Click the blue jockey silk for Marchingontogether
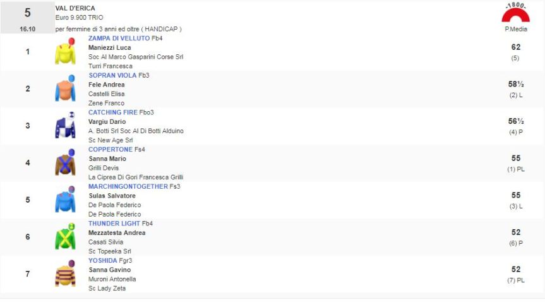This screenshot has height=305, width=545. click(x=65, y=200)
